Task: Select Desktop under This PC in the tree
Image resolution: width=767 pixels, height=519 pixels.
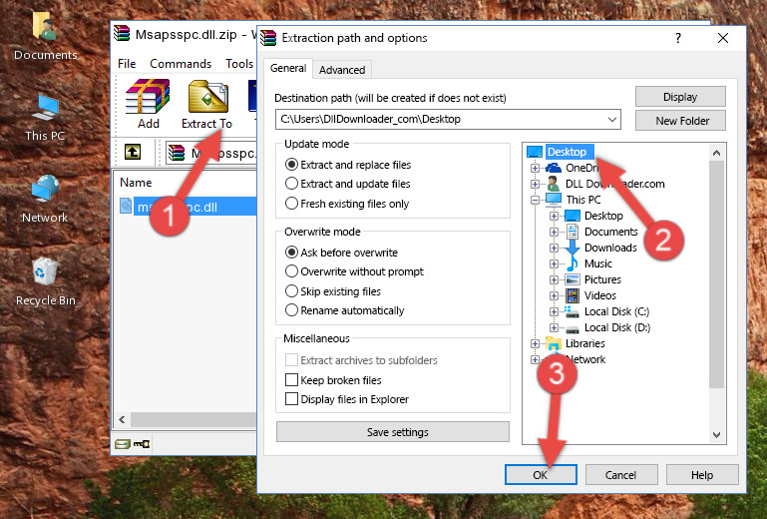Action: click(x=603, y=216)
